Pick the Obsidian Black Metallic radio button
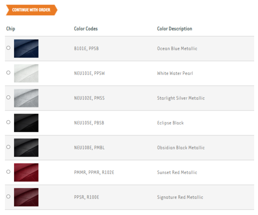The image size is (258, 215). (8, 147)
